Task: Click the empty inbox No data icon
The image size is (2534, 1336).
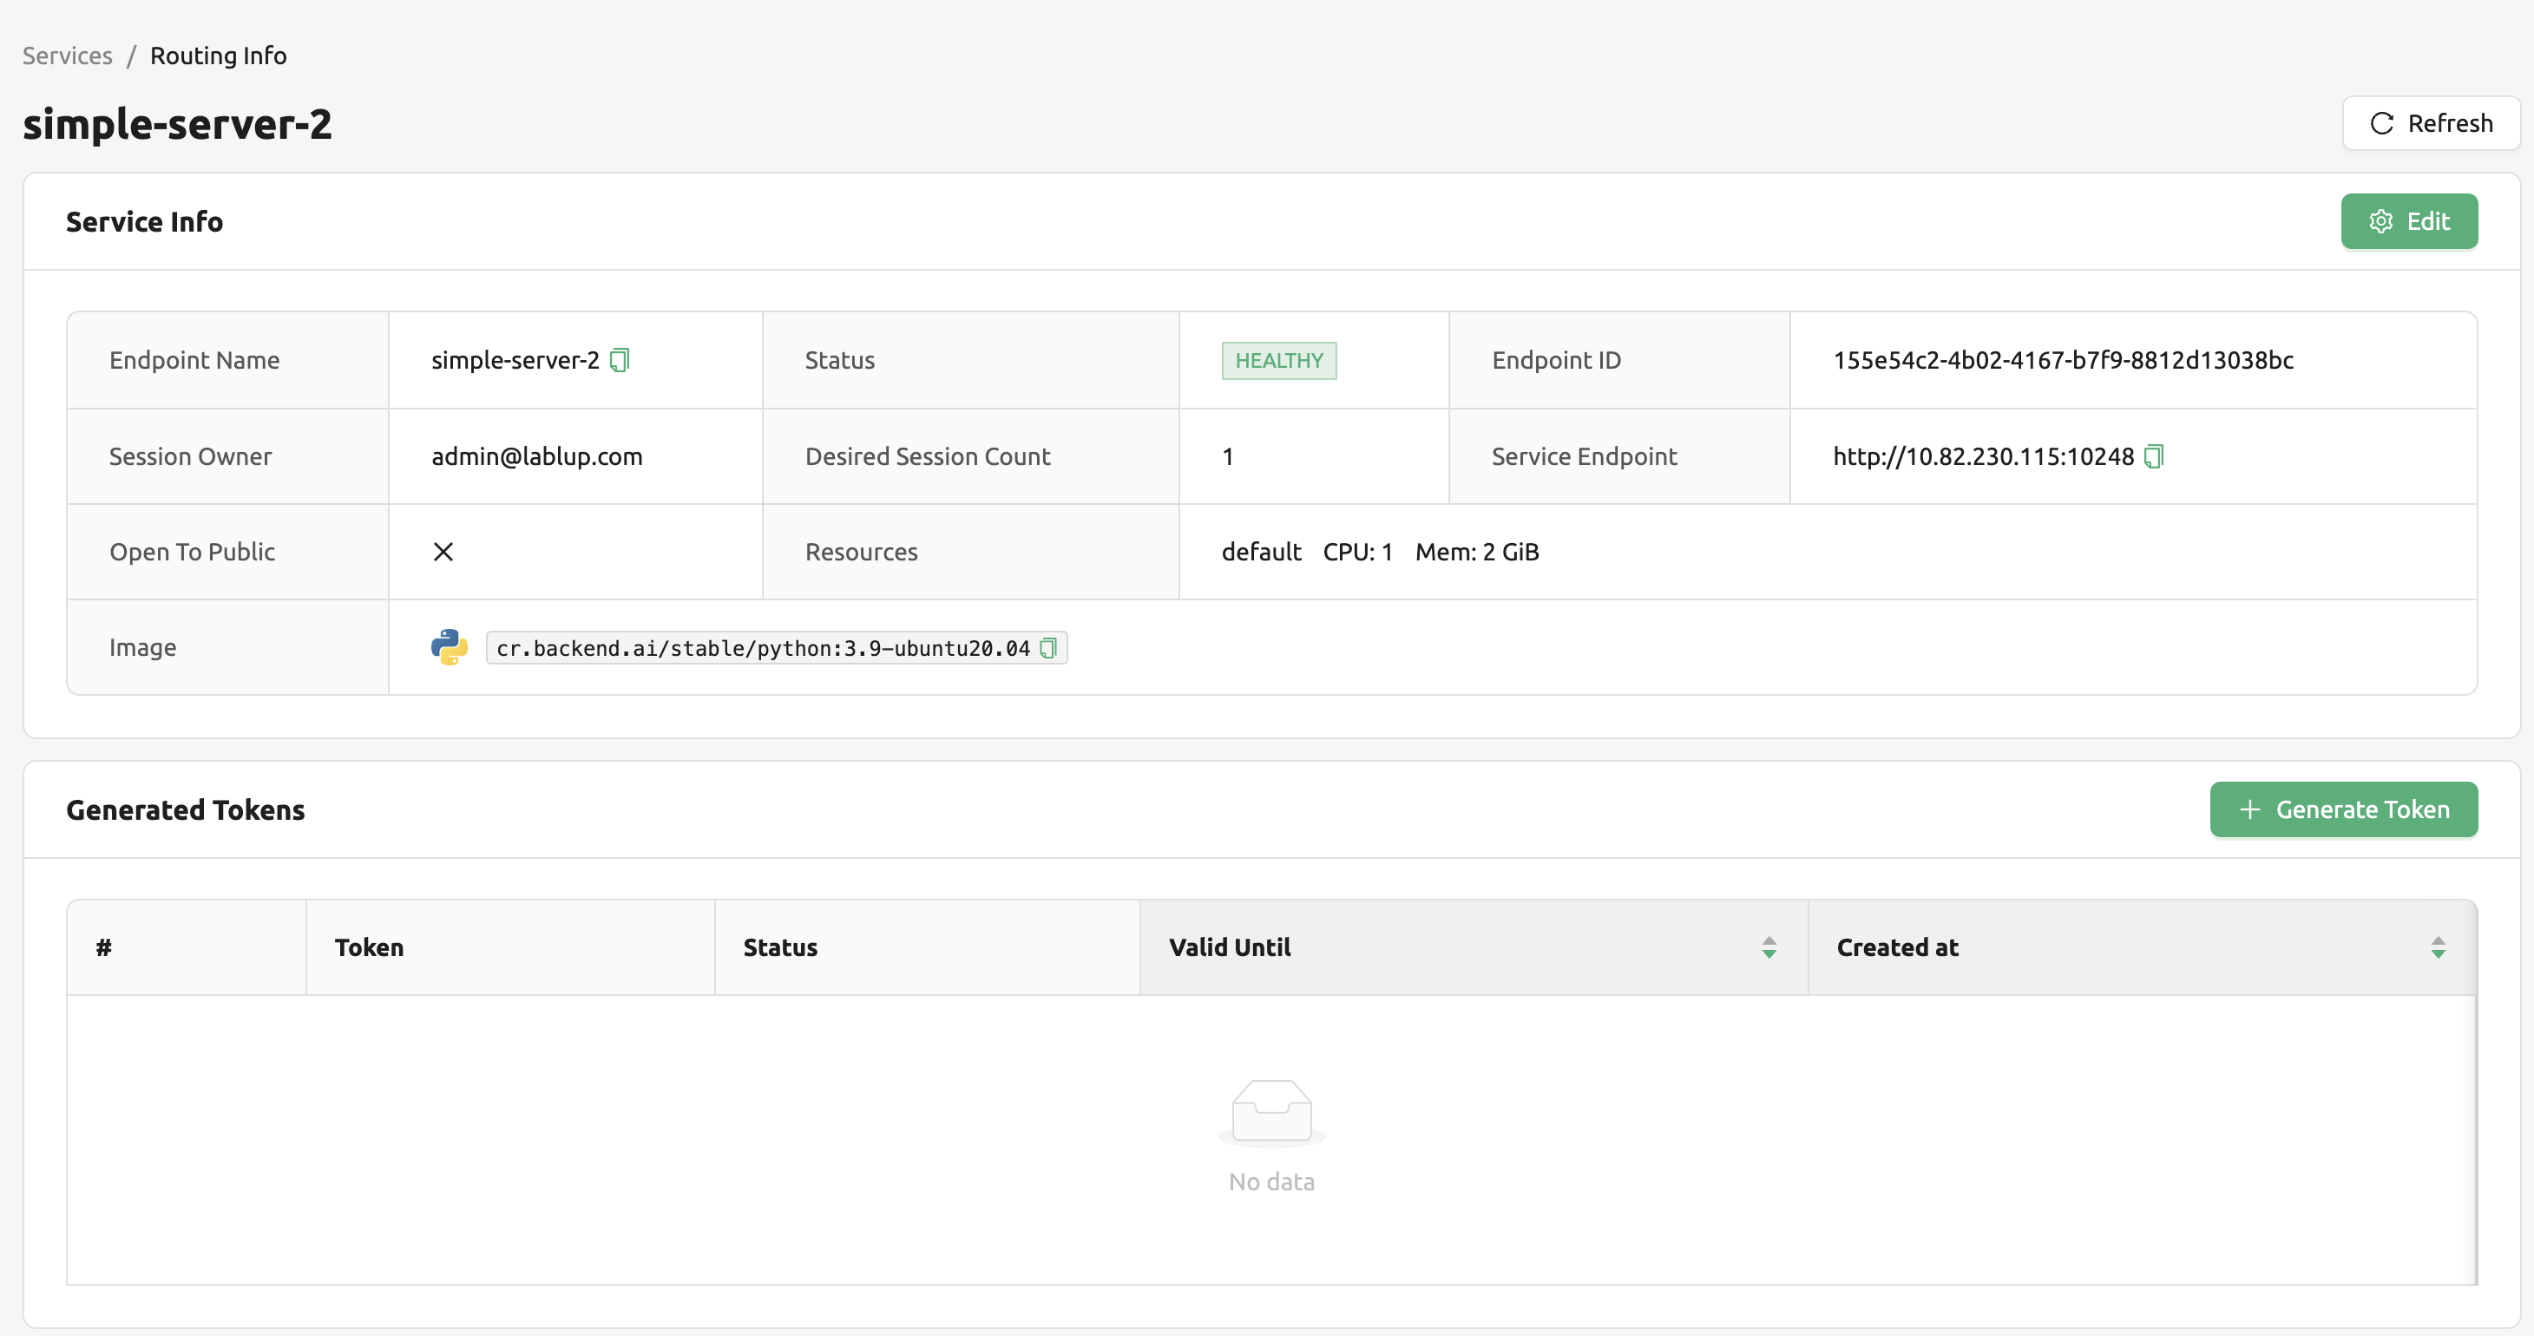Action: coord(1272,1112)
